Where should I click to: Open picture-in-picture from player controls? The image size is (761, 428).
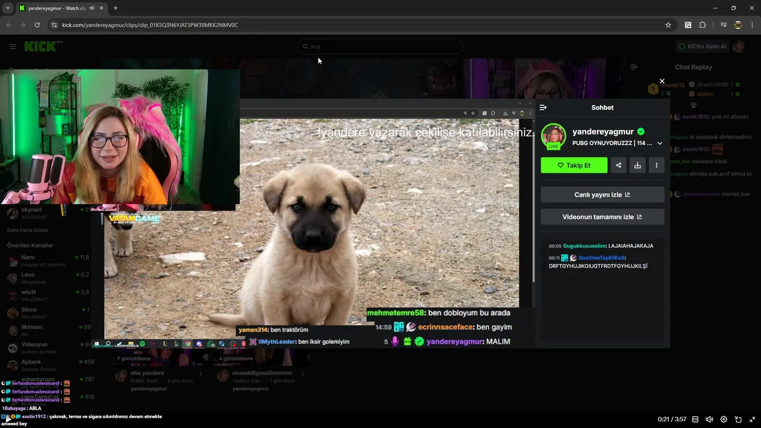(738, 419)
